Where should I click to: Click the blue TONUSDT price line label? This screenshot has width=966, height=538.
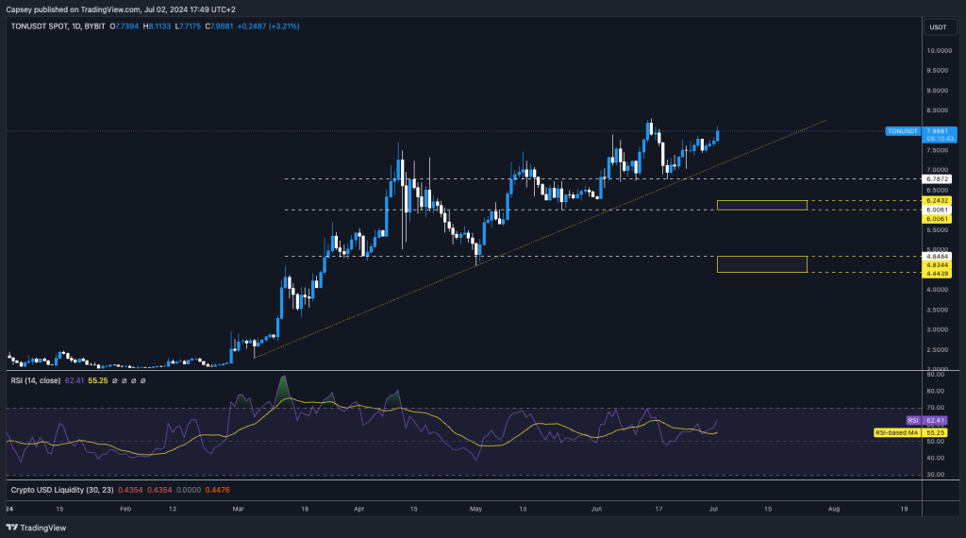903,131
